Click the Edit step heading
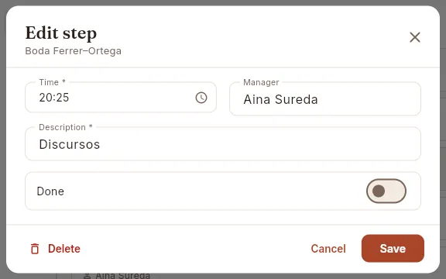 61,33
